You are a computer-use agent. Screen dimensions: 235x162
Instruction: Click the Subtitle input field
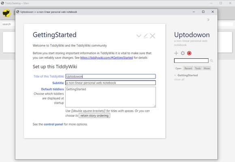click(x=111, y=83)
